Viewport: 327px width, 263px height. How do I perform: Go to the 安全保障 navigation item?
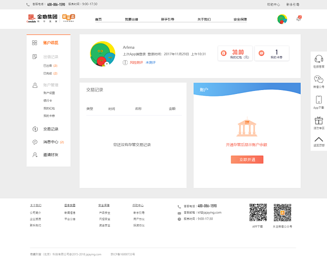click(240, 19)
